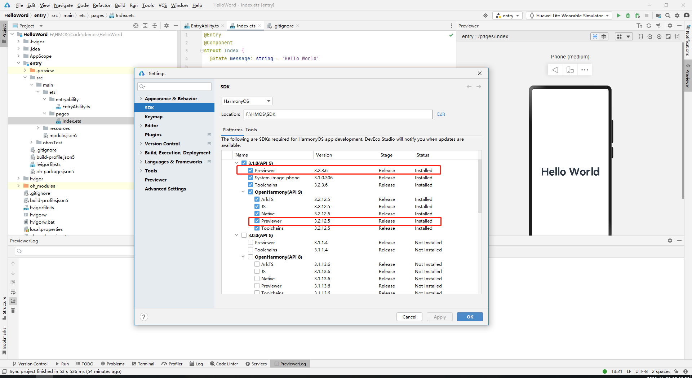
Task: Collapse the OpenHarmony(API 9) group
Action: pyautogui.click(x=243, y=192)
